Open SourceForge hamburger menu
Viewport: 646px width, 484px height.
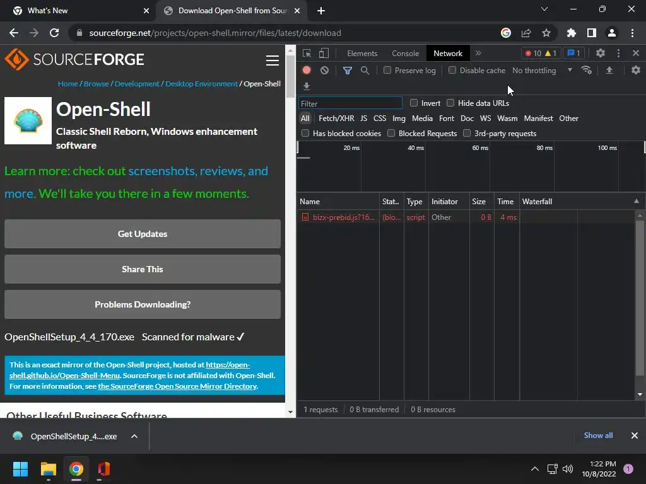pos(273,60)
